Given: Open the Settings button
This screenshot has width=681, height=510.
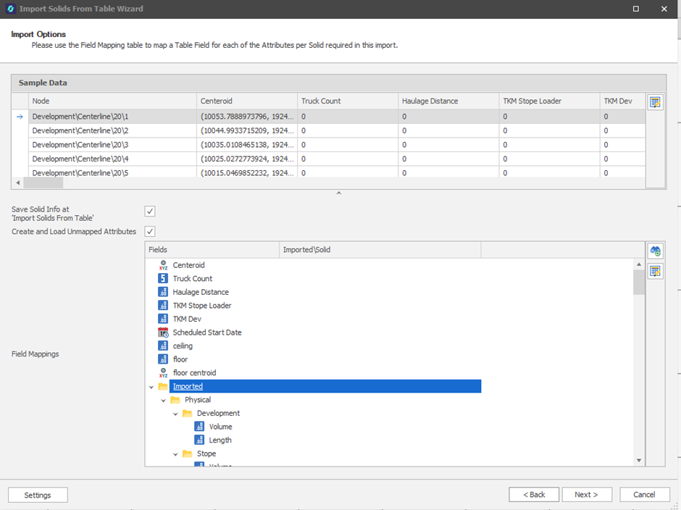Looking at the screenshot, I should 38,496.
